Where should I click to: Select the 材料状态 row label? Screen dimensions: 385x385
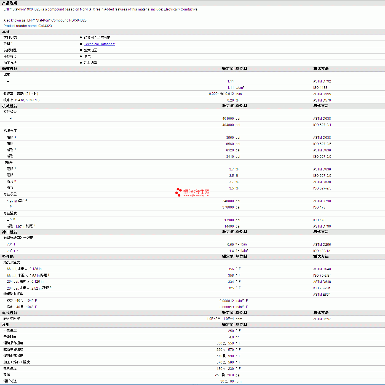[x=10, y=38]
